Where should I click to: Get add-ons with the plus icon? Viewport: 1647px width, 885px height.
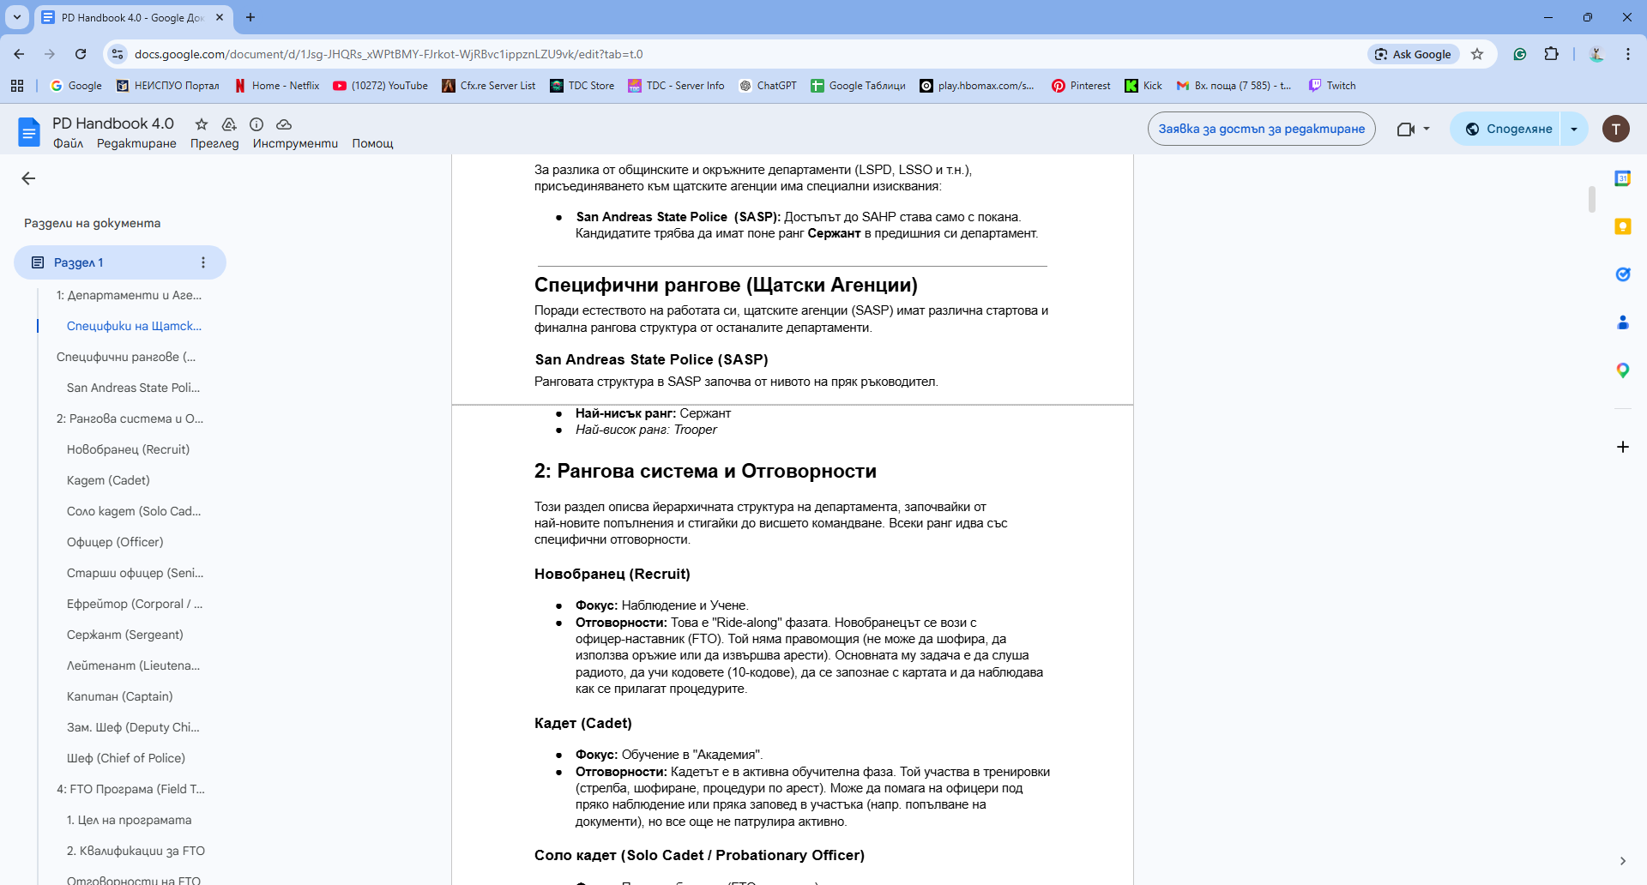click(1623, 447)
